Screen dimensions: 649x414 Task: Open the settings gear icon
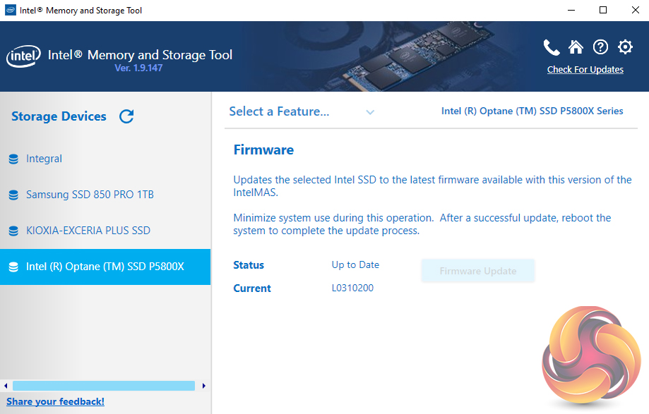click(625, 47)
